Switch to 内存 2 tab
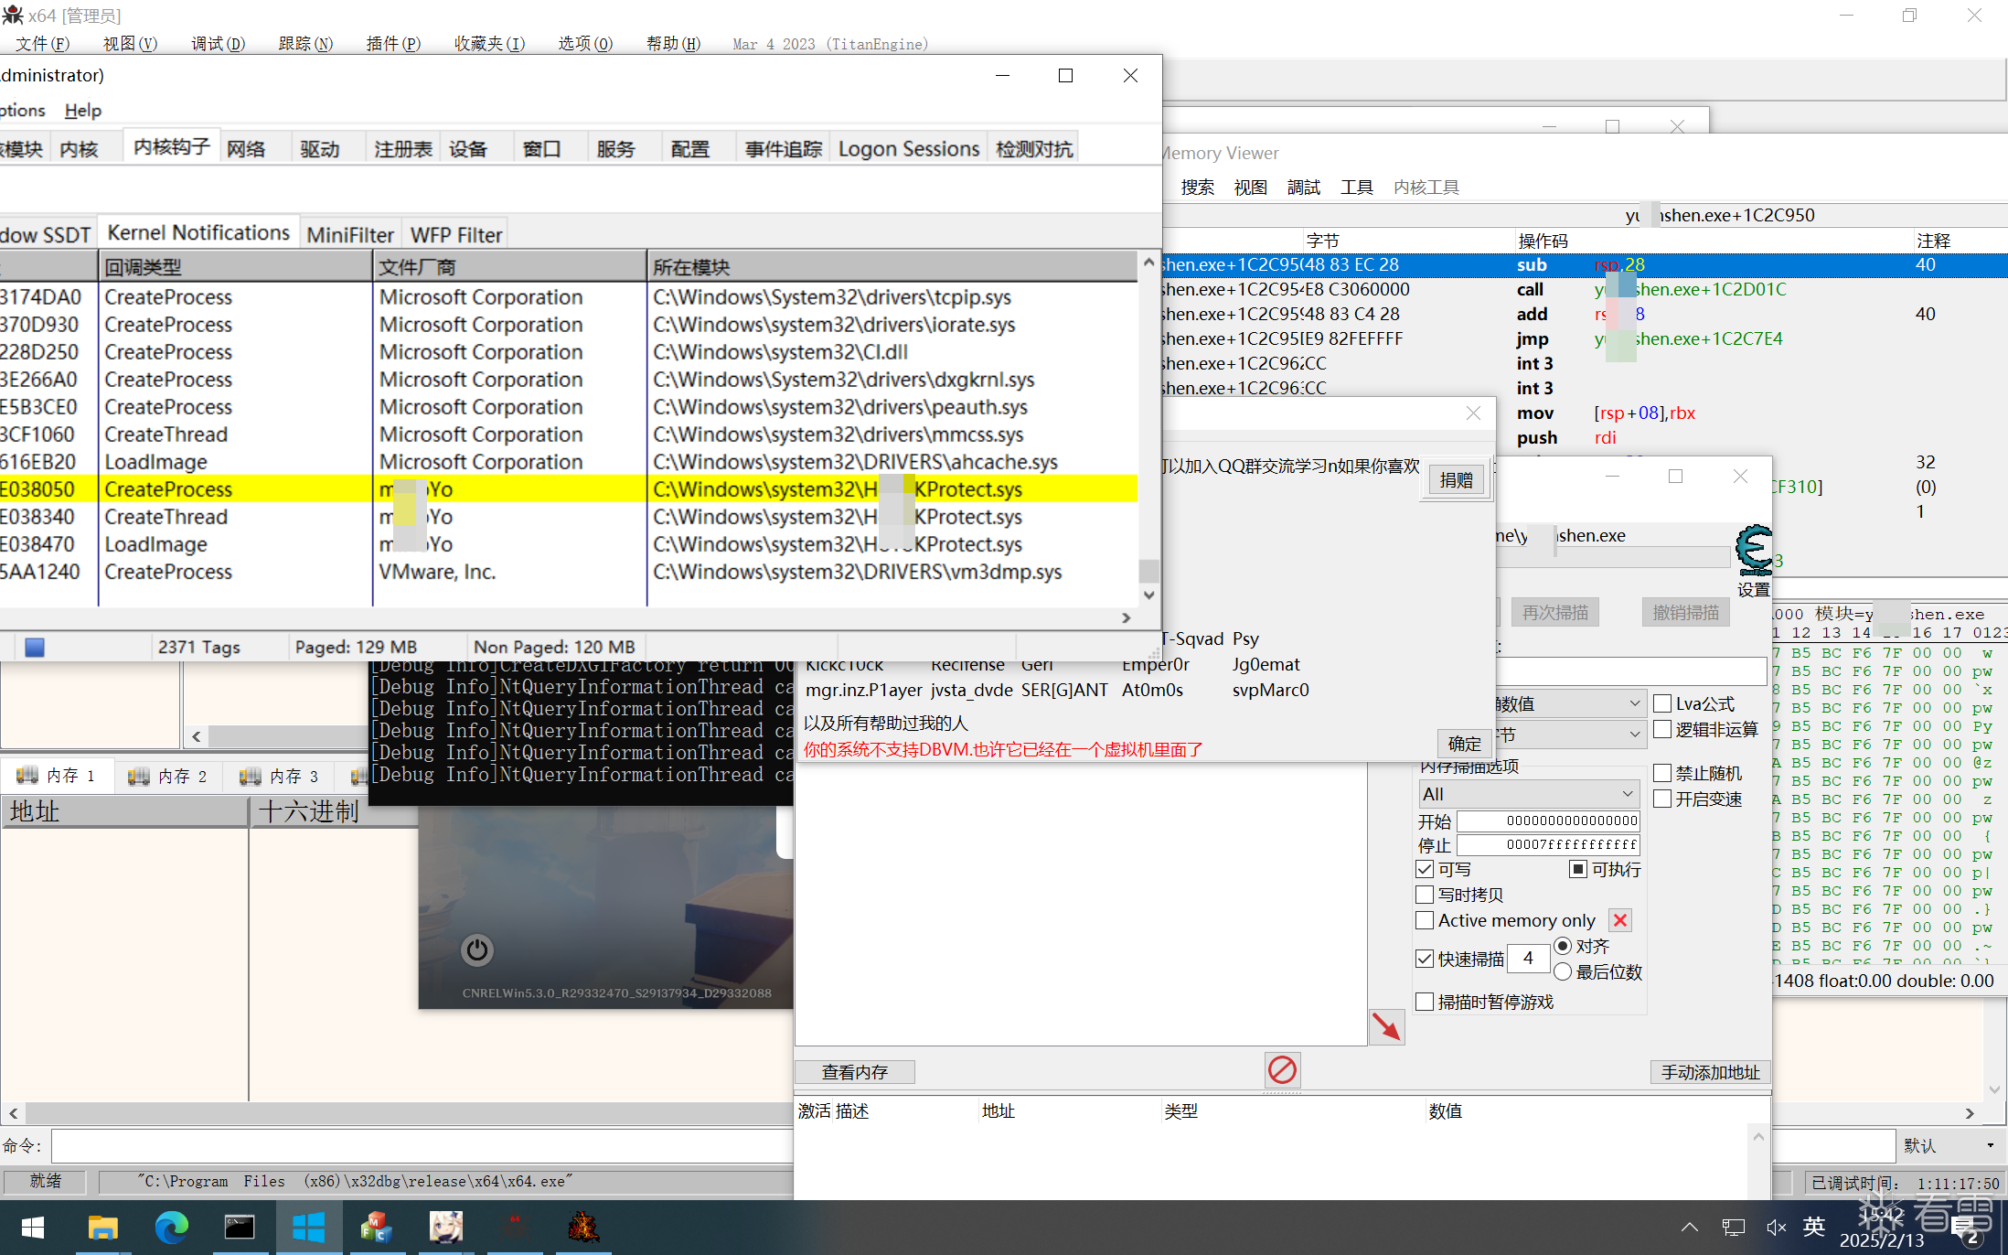The image size is (2008, 1255). pyautogui.click(x=168, y=776)
